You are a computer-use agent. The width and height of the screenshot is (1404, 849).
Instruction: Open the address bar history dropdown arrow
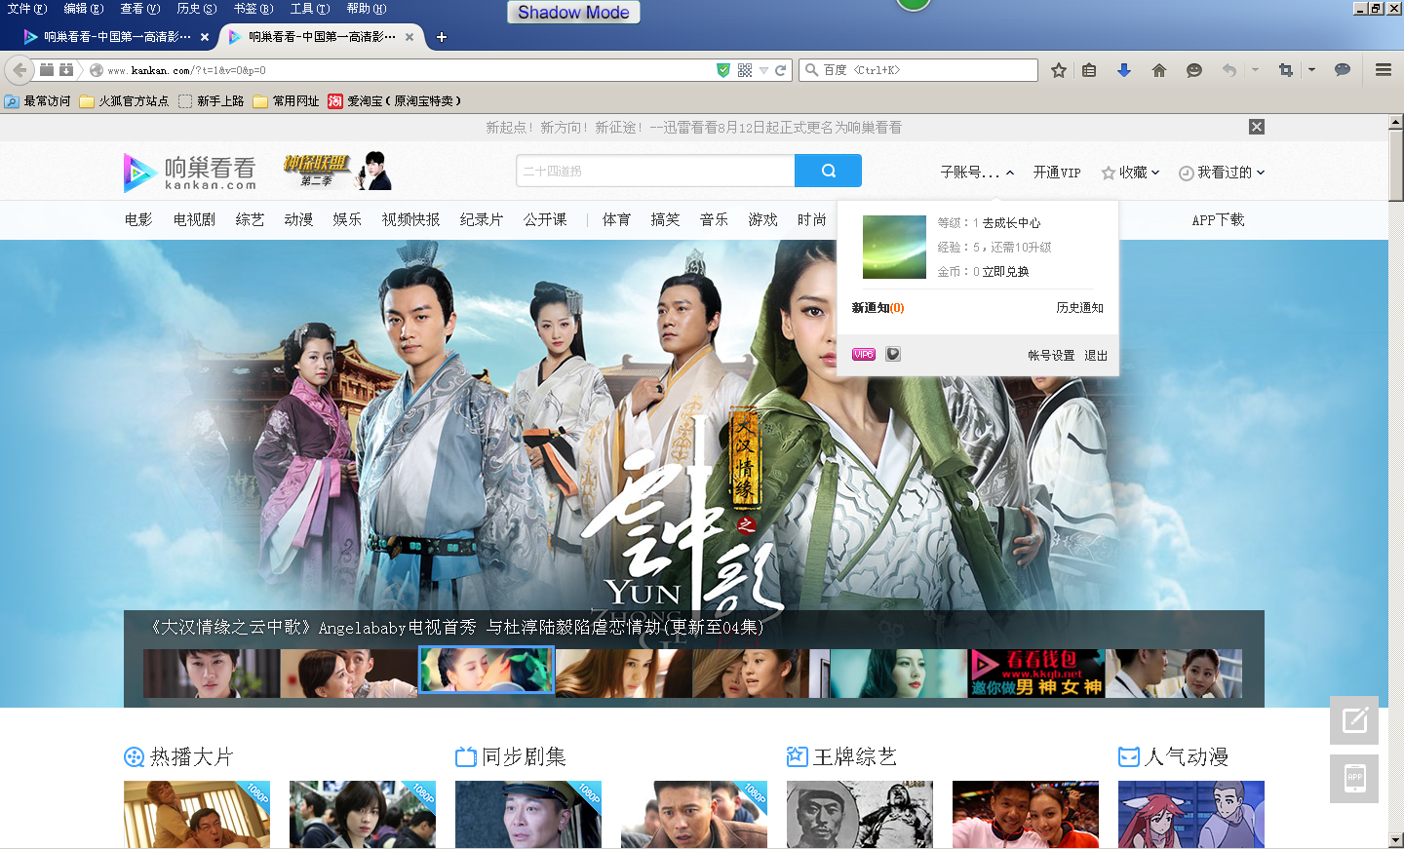point(764,70)
